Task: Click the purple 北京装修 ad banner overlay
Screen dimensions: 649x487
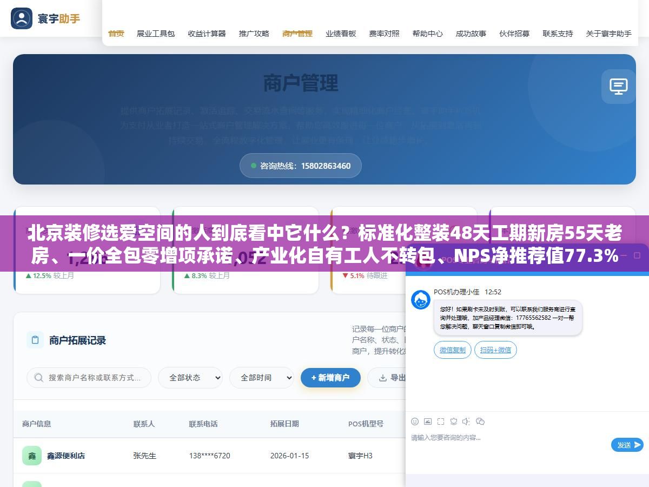Action: (325, 244)
